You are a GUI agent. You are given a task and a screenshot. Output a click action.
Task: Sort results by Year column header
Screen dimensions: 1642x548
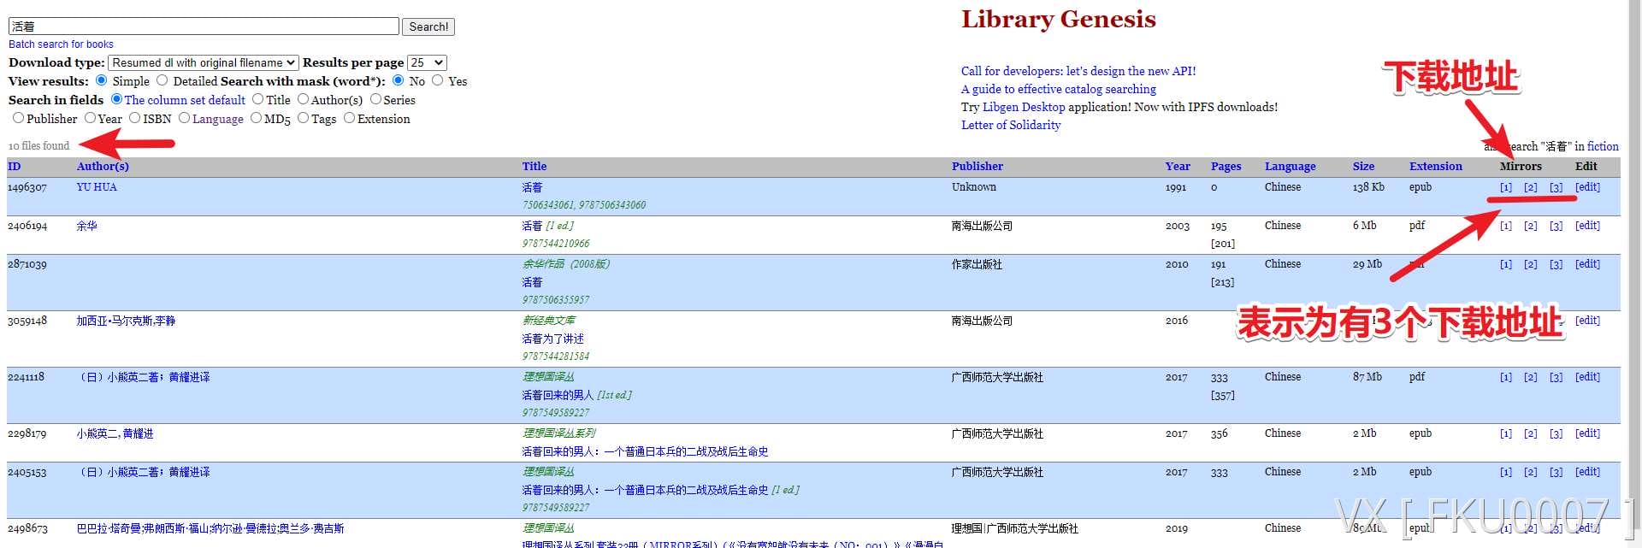coord(1178,166)
